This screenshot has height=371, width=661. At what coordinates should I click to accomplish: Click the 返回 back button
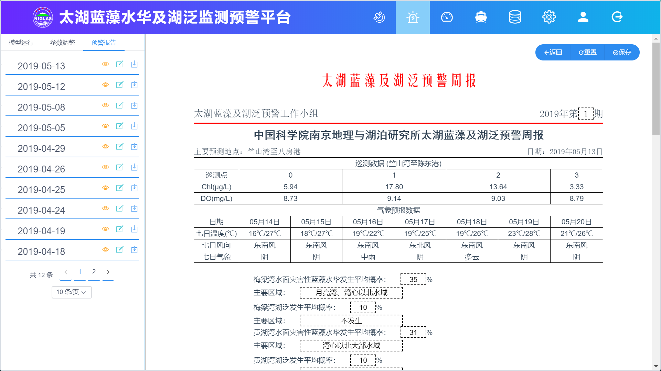553,52
